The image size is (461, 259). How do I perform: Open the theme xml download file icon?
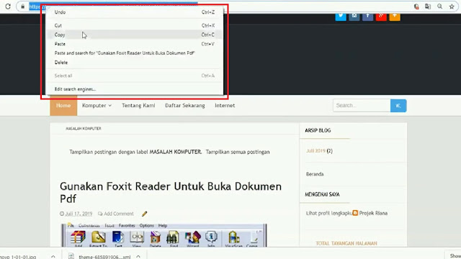(71, 256)
